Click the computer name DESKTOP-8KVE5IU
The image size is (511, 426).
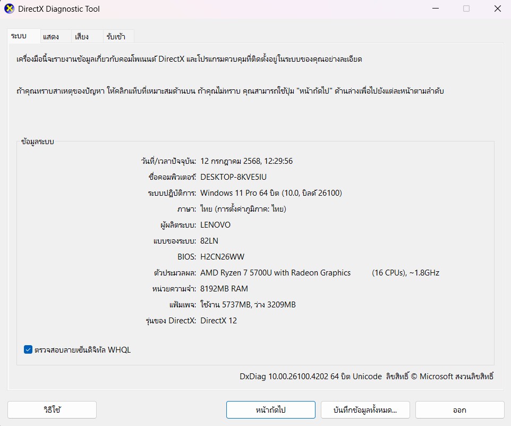[x=237, y=177]
